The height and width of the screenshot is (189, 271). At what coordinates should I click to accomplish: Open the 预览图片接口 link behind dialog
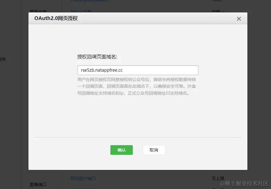click(83, 178)
